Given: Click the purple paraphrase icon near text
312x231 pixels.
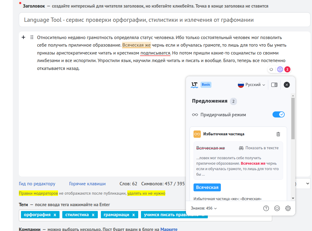Looking at the screenshot, I should pyautogui.click(x=280, y=70).
